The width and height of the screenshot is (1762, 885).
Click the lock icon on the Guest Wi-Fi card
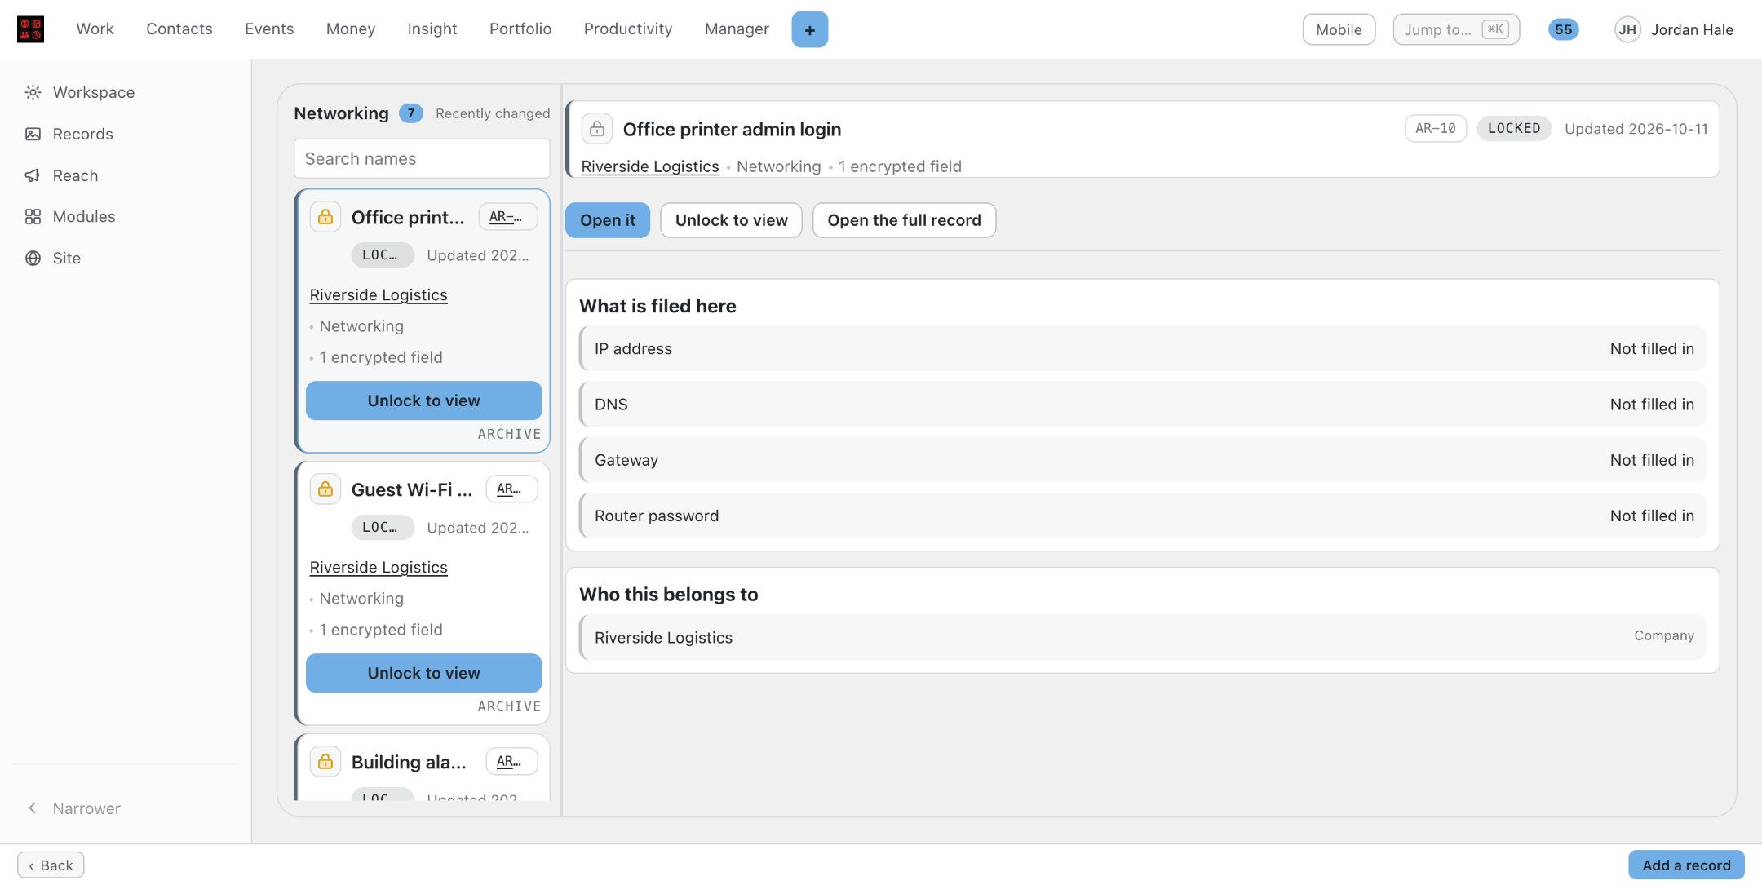(x=325, y=489)
